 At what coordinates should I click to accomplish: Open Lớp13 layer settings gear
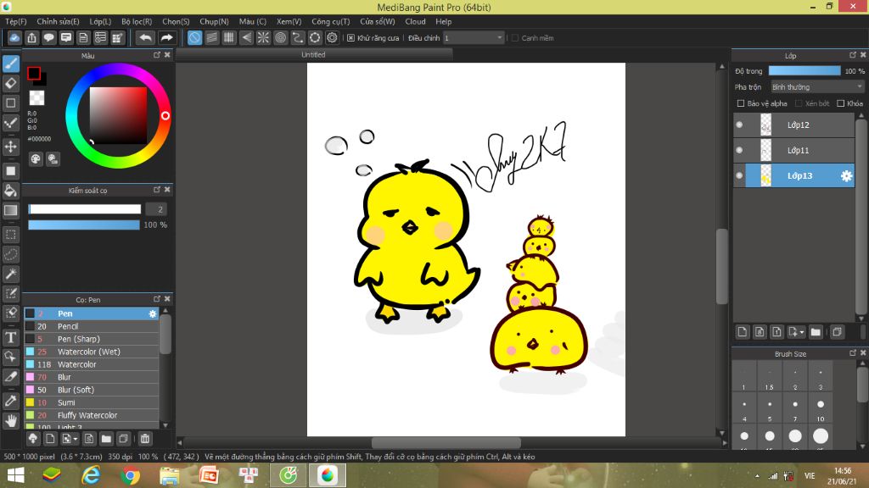click(x=846, y=176)
